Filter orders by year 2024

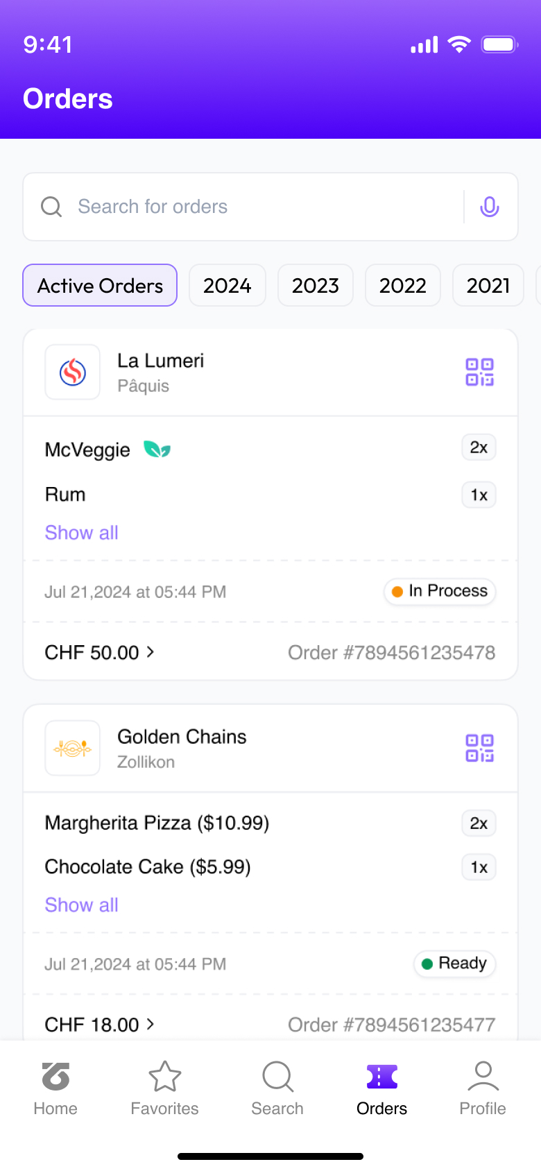coord(227,285)
